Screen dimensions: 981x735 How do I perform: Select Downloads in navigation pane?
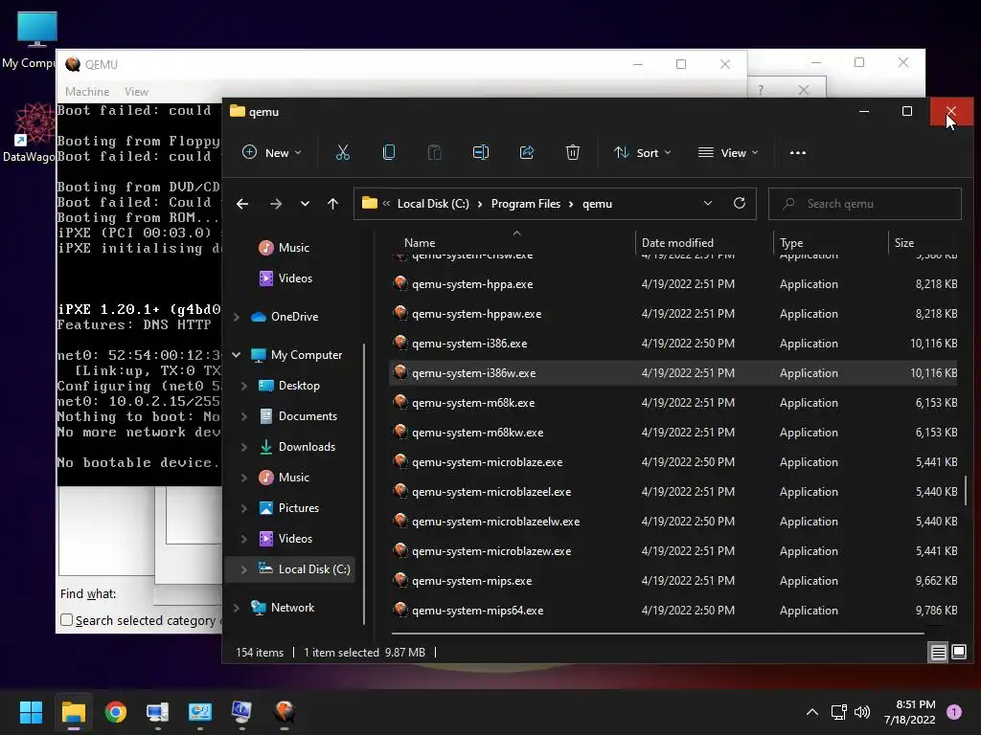coord(307,447)
